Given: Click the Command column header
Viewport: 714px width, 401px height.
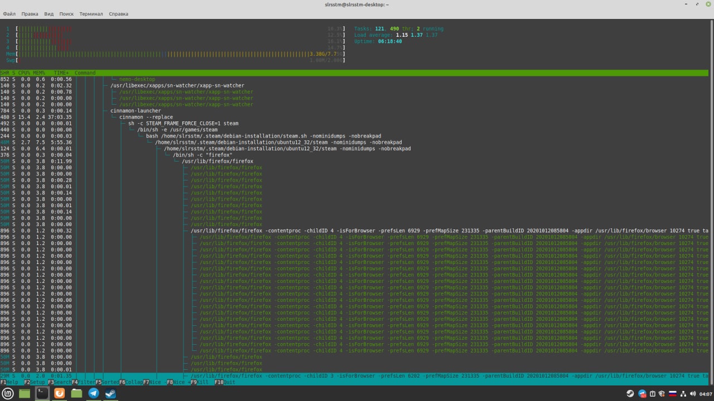Looking at the screenshot, I should (85, 73).
